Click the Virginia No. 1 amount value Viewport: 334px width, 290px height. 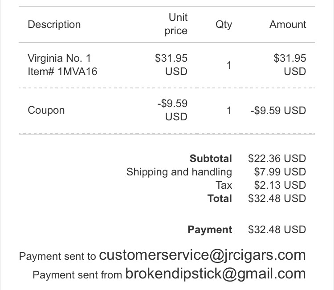290,64
